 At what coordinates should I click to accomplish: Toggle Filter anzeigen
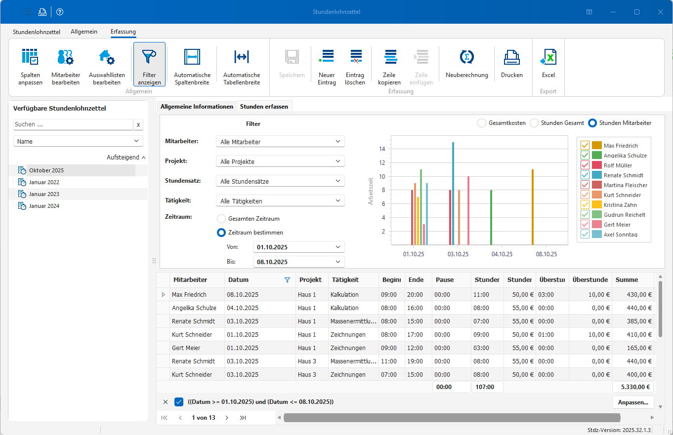(x=149, y=63)
